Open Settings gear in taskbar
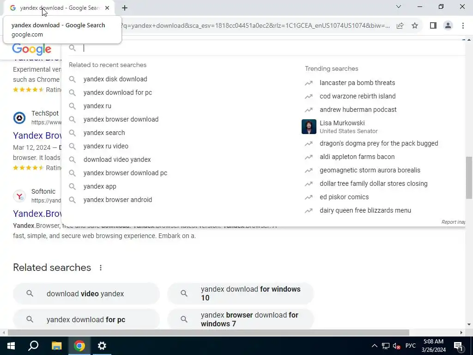The width and height of the screenshot is (473, 355). click(102, 346)
